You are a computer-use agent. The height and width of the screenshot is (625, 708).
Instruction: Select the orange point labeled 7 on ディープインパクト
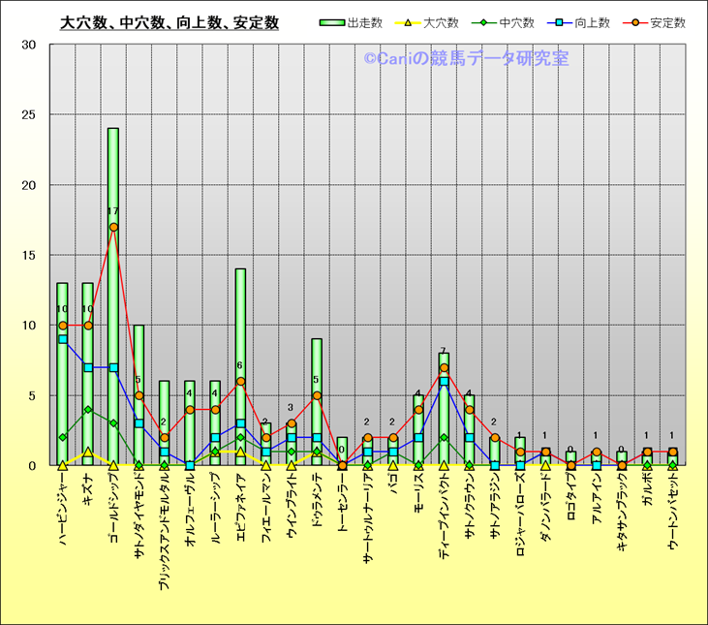coord(444,368)
